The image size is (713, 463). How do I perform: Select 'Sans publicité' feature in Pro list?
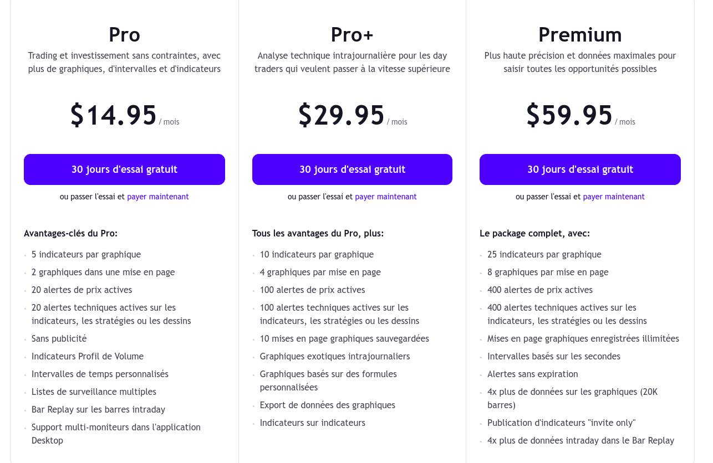[x=59, y=338]
